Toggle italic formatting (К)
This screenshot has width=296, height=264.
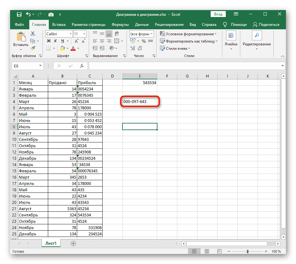[56, 41]
